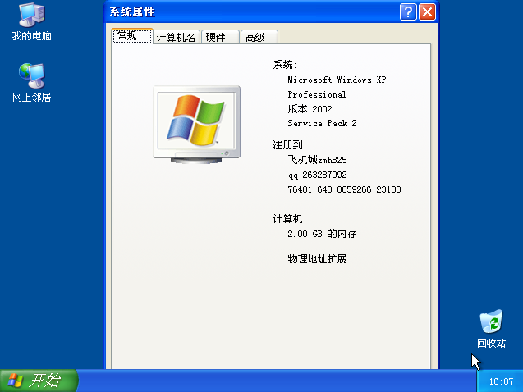
Task: Open the 开始 start menu
Action: point(39,381)
